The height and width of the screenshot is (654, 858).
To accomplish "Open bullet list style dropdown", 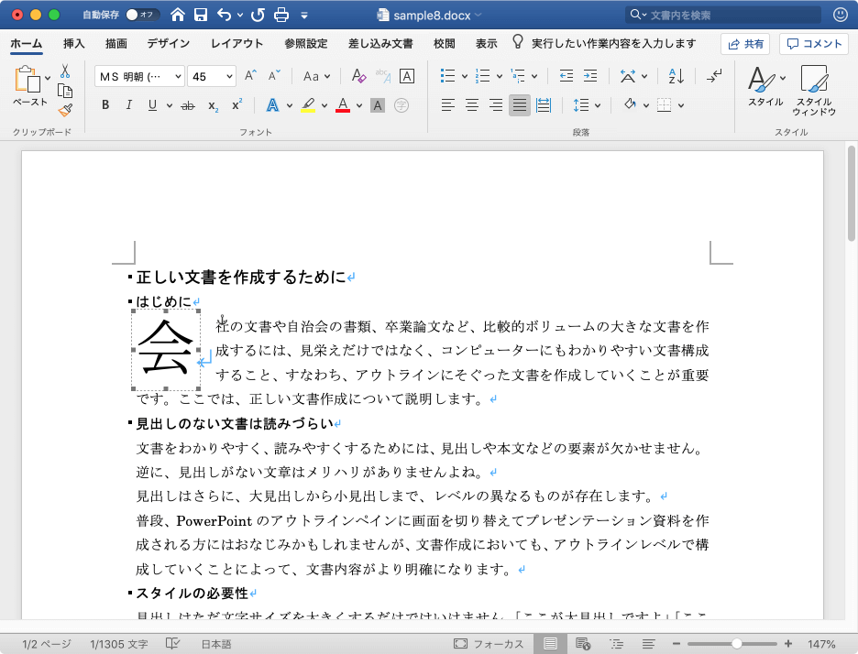I will point(465,77).
